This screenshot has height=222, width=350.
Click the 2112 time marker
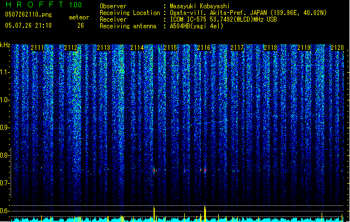(71, 48)
